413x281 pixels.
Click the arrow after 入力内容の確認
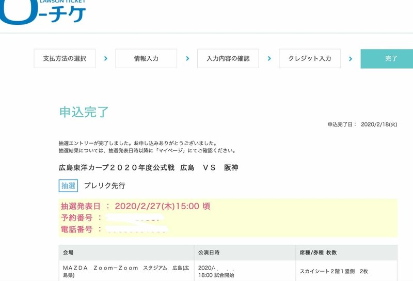(269, 58)
